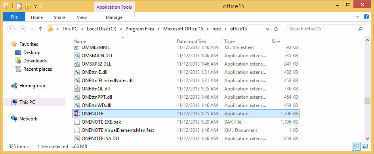Screen dimensions: 374x154
Task: Click the Favorites star icon
Action: coord(14,44)
